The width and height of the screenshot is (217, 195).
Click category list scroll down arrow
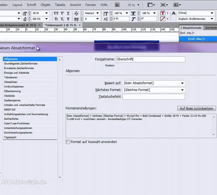pyautogui.click(x=60, y=177)
